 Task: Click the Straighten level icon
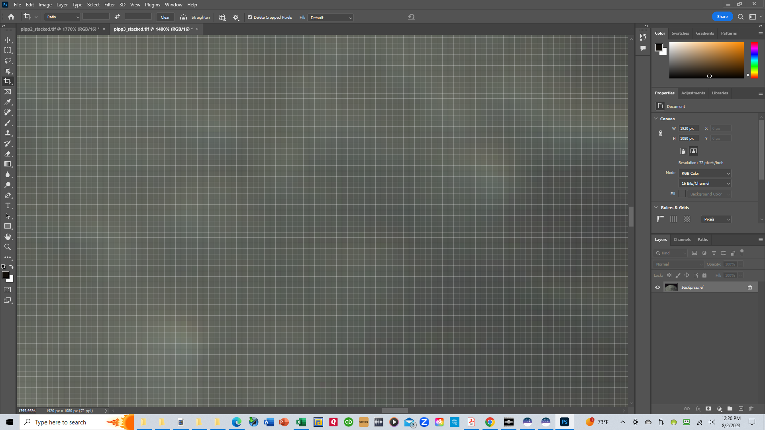183,17
